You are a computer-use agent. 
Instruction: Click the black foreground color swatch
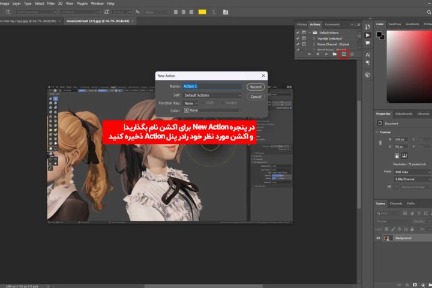pyautogui.click(x=379, y=34)
